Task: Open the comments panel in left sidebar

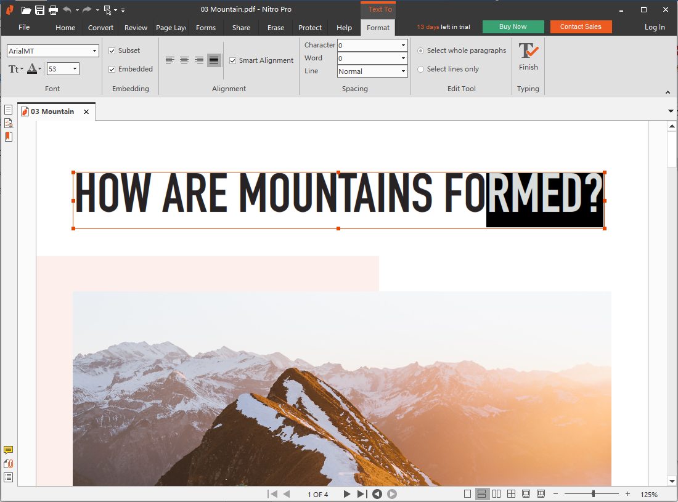Action: (9, 450)
